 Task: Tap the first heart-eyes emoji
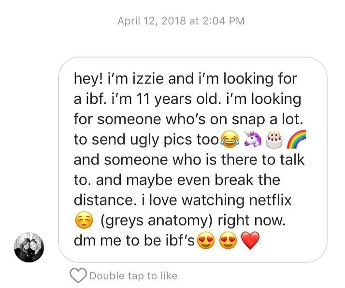pos(205,241)
